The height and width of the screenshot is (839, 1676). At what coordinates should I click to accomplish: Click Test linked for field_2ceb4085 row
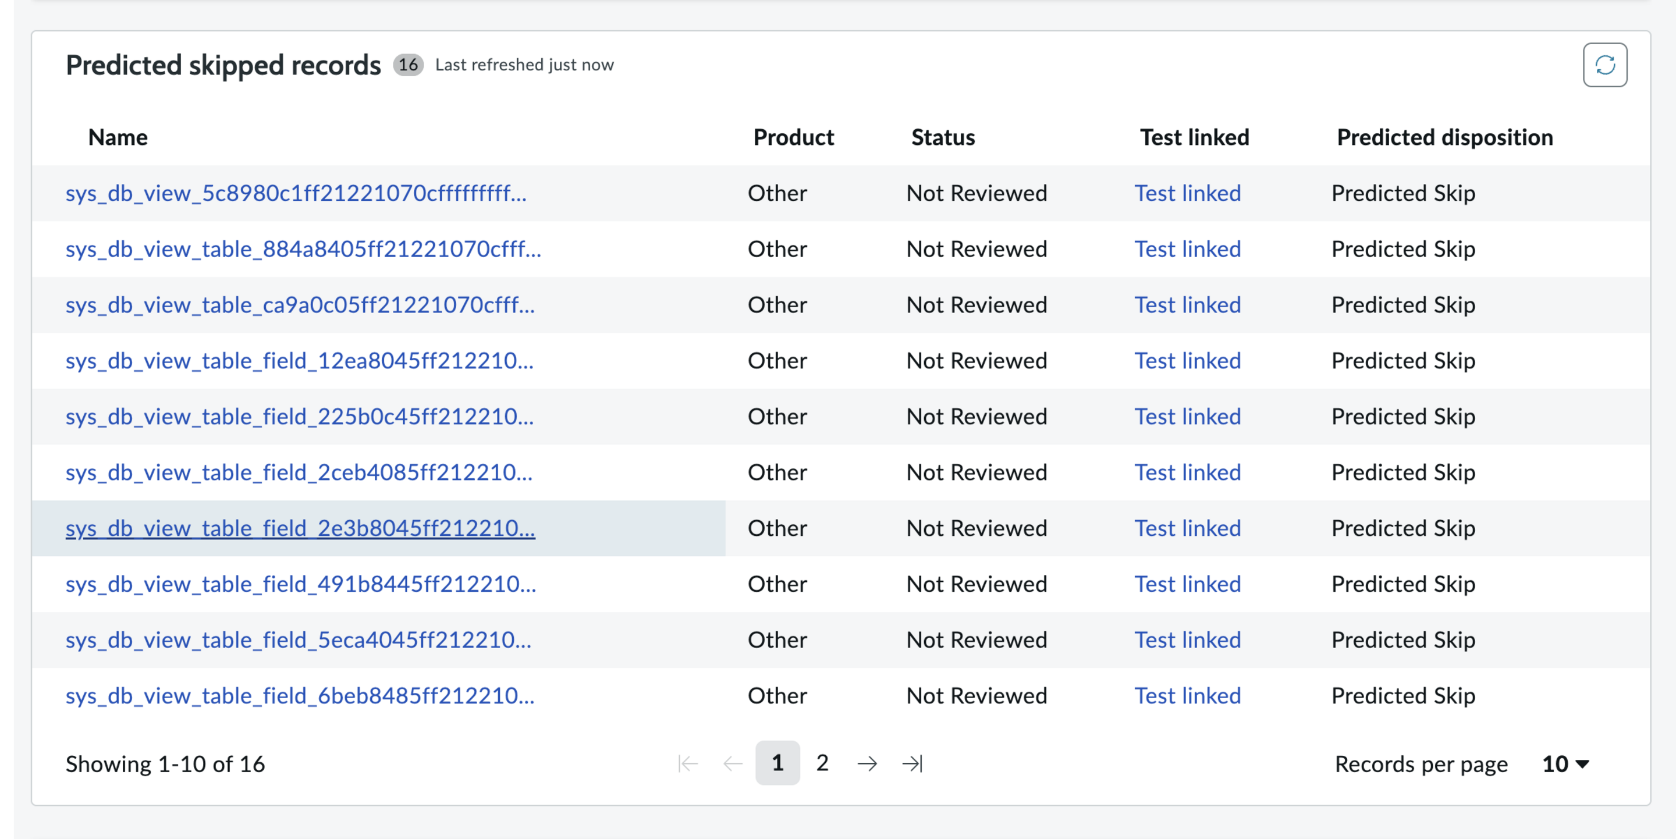pos(1187,472)
